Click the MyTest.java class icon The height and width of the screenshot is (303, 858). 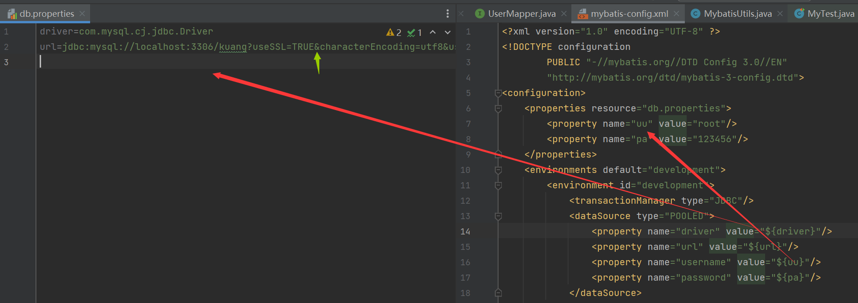pos(799,14)
